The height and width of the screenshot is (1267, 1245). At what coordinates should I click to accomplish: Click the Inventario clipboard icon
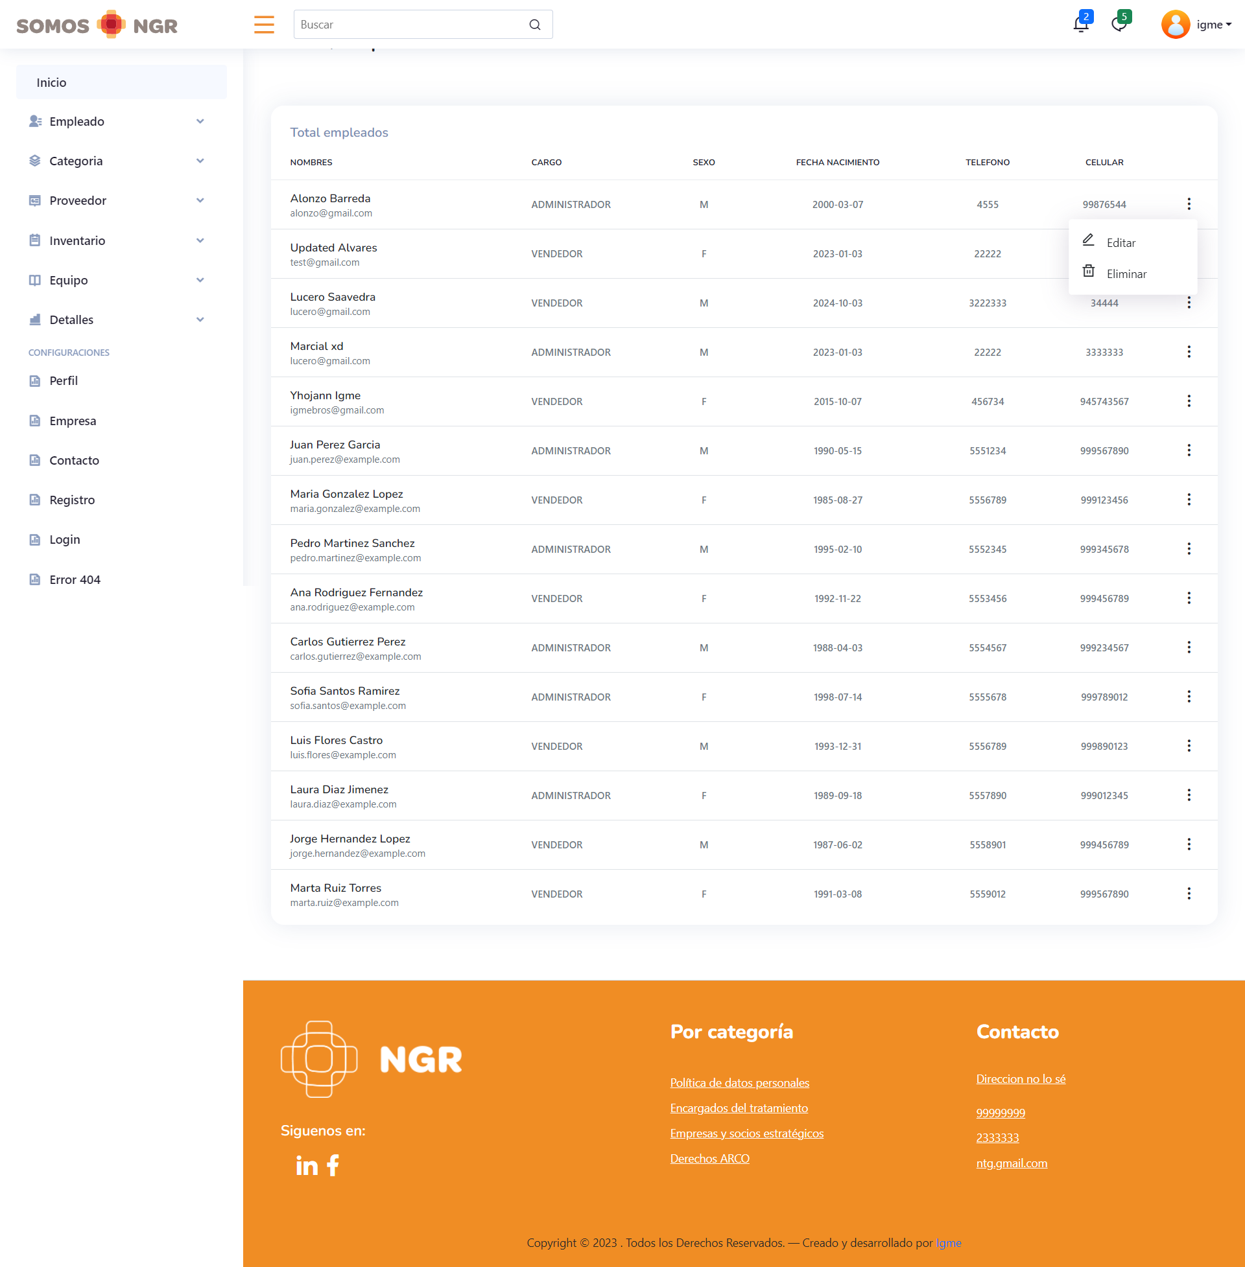(34, 240)
